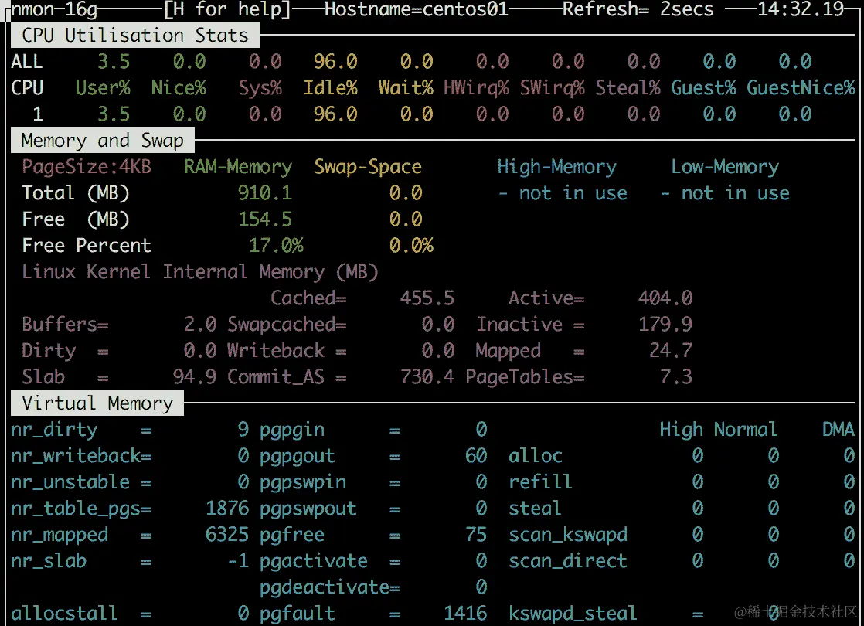Click the Guest% column header
The width and height of the screenshot is (864, 626).
pos(704,87)
